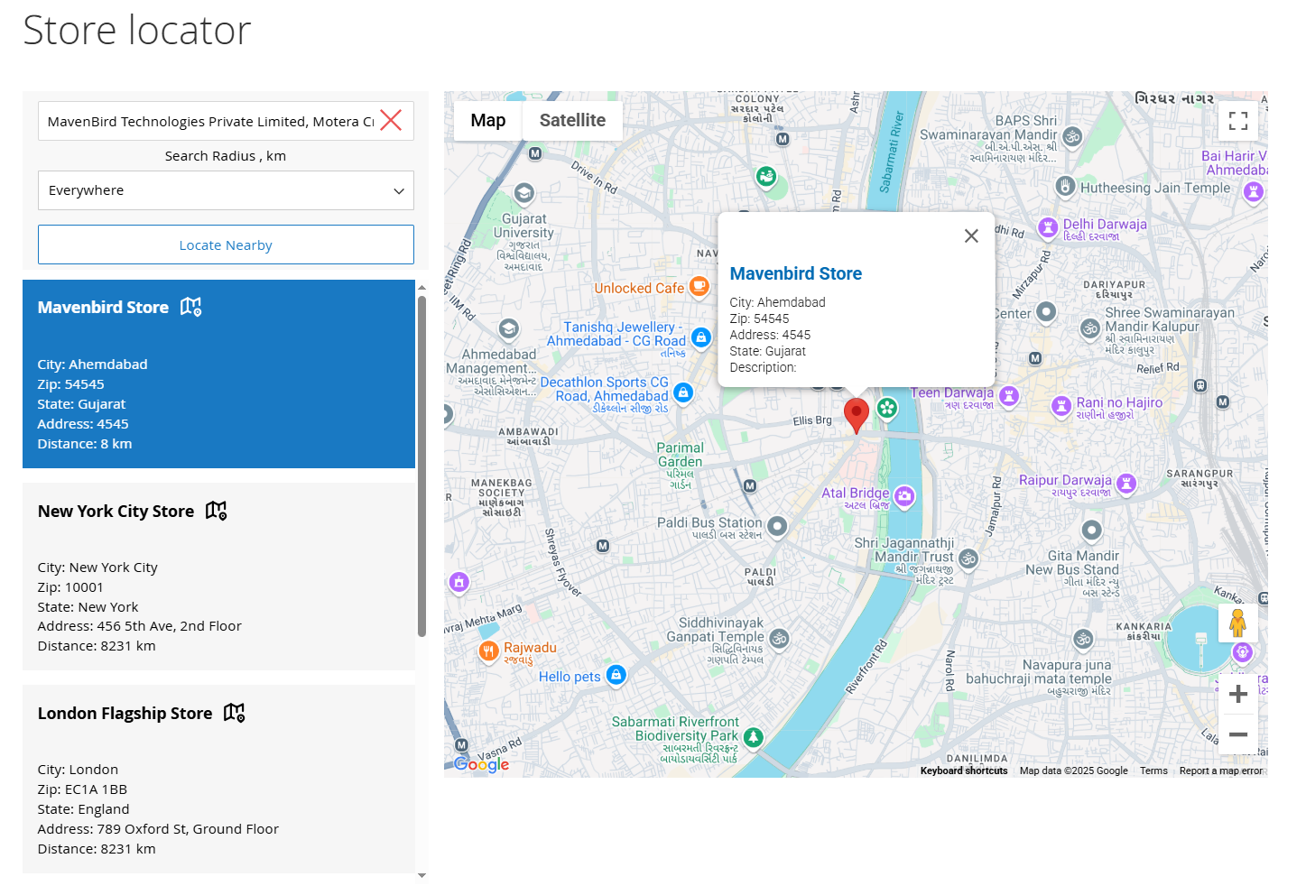Click Report a map error link

click(x=1220, y=771)
